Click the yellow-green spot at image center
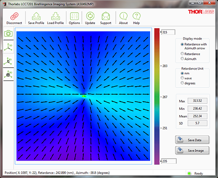 (x=84, y=96)
